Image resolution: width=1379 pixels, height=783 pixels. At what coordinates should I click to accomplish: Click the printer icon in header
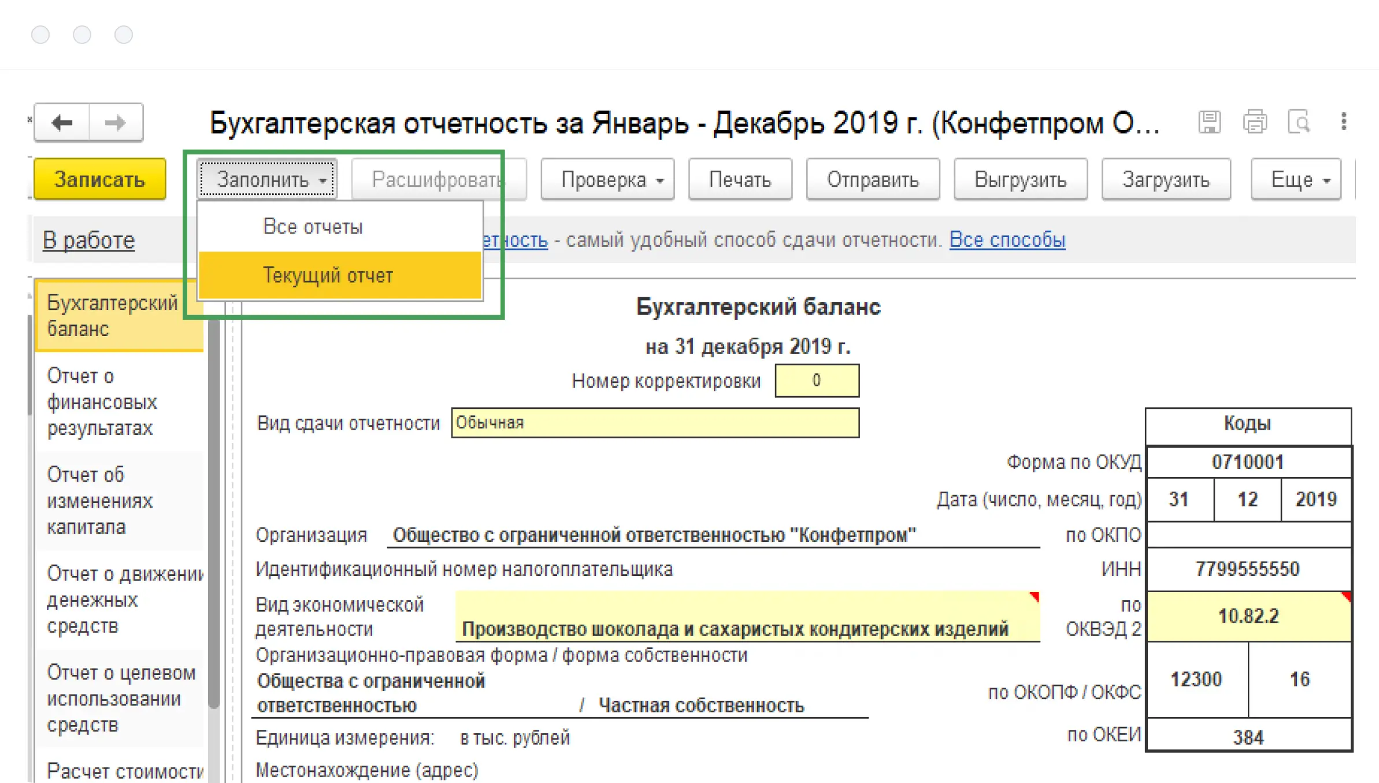tap(1254, 122)
